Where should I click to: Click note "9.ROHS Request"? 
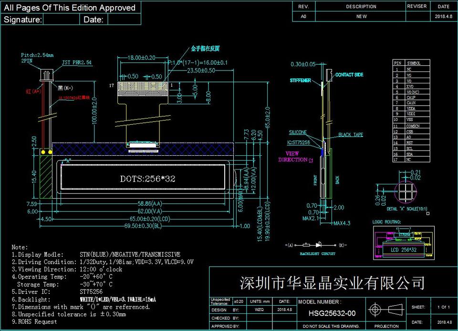(x=34, y=321)
